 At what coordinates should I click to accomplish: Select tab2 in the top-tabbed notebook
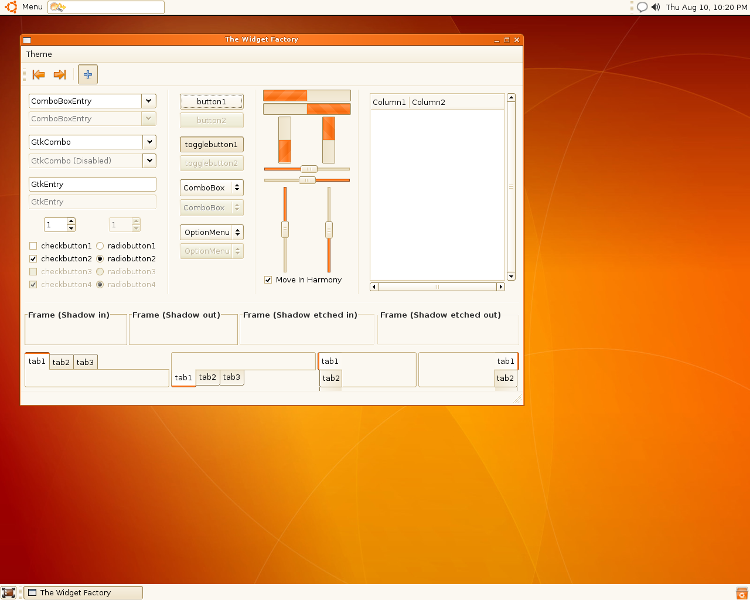point(62,362)
